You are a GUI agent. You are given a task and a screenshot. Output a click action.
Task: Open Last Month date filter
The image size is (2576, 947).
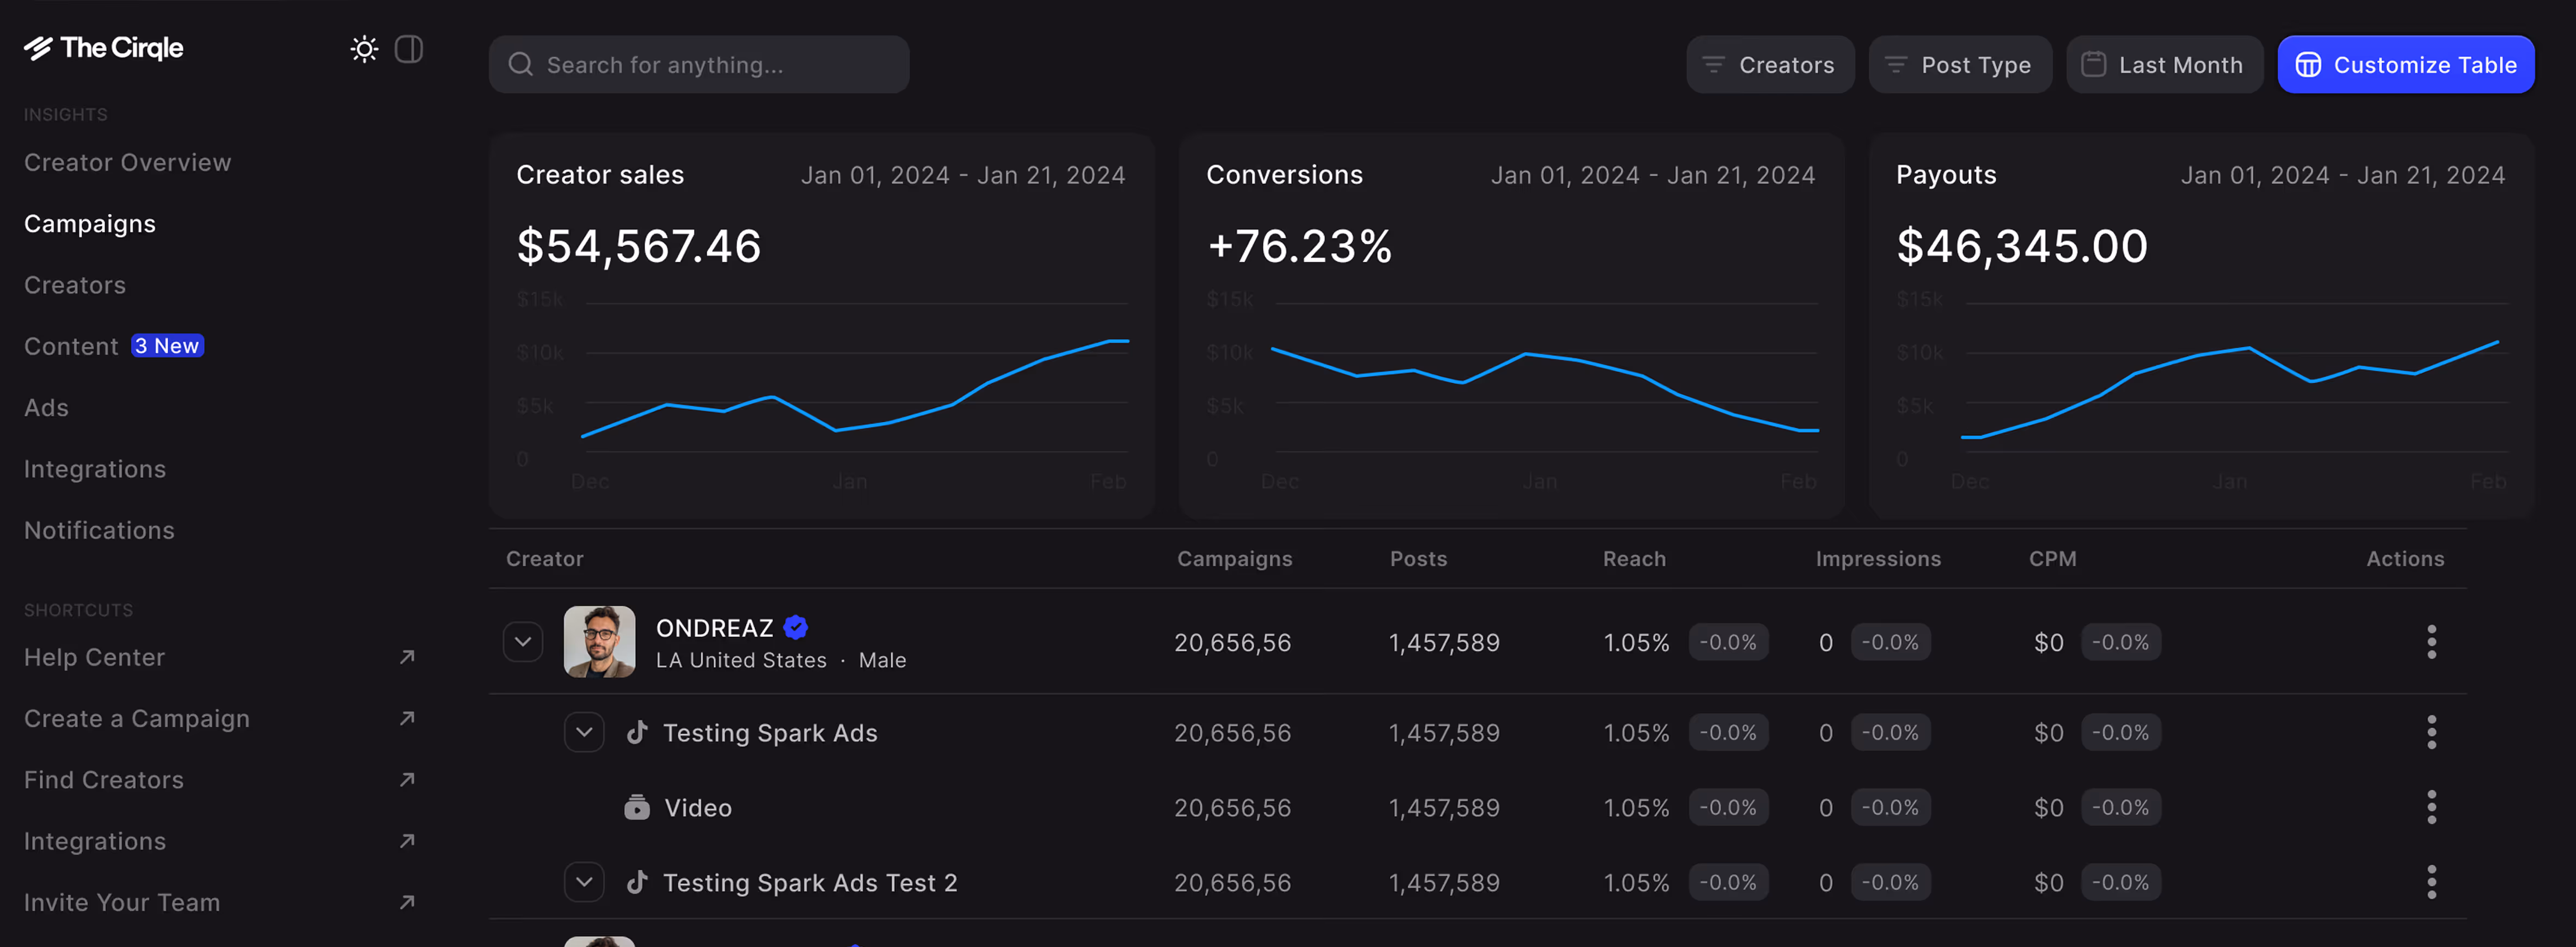2164,65
